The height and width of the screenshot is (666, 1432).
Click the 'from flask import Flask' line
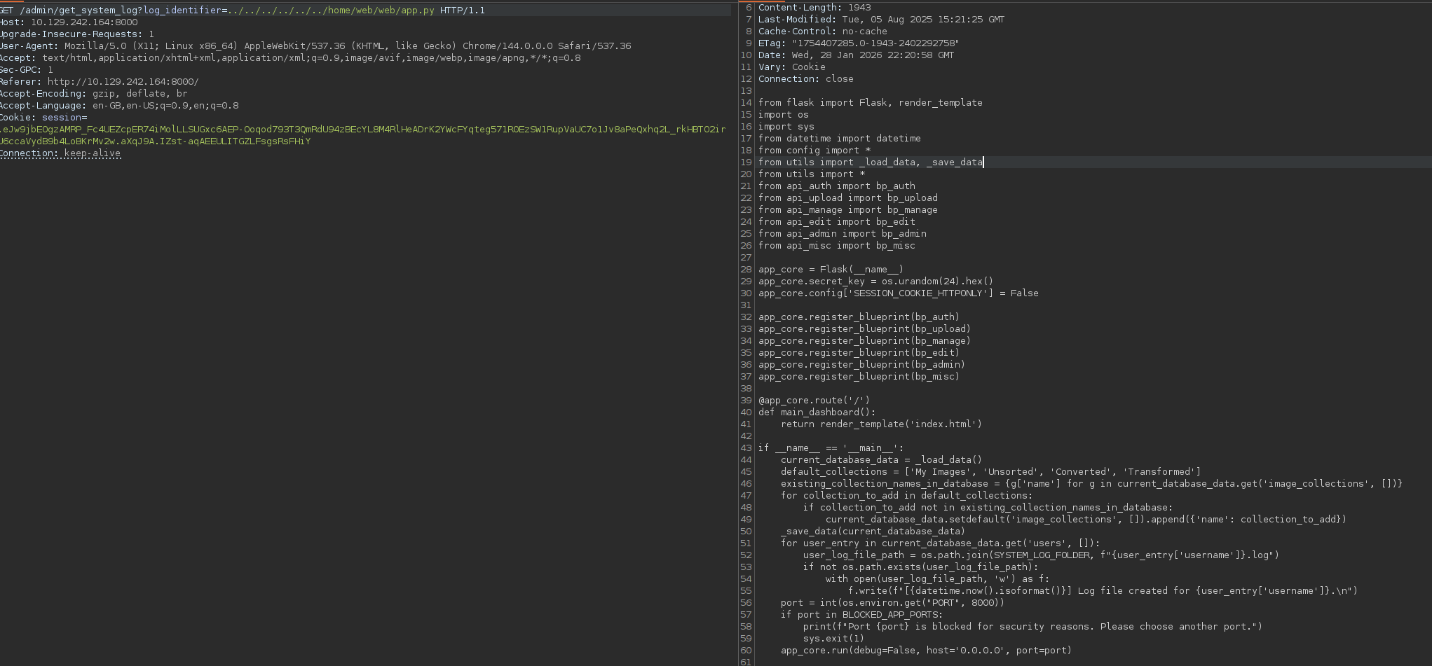pyautogui.click(x=871, y=103)
